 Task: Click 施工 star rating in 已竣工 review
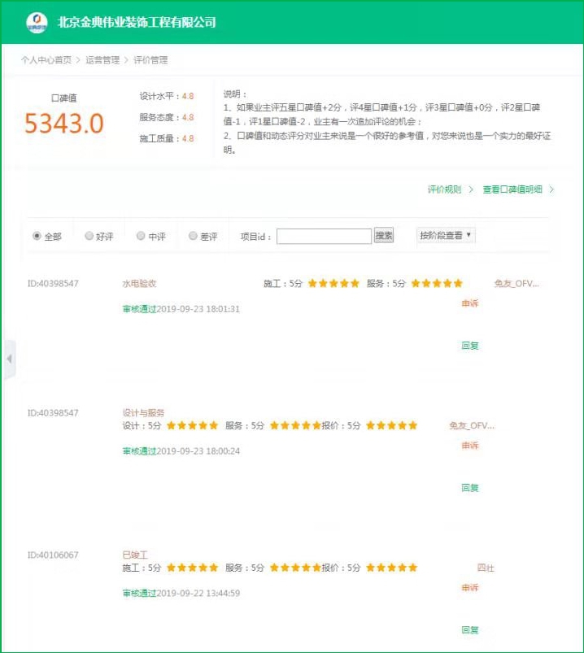tap(193, 568)
